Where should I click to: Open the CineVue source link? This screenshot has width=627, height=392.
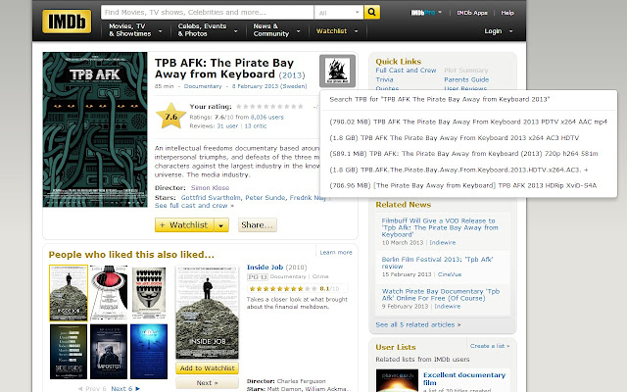click(x=450, y=274)
